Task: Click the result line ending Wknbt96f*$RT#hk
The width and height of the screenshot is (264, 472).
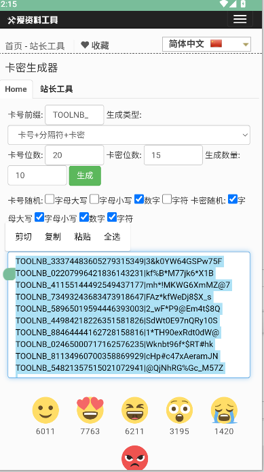Action: (x=115, y=344)
